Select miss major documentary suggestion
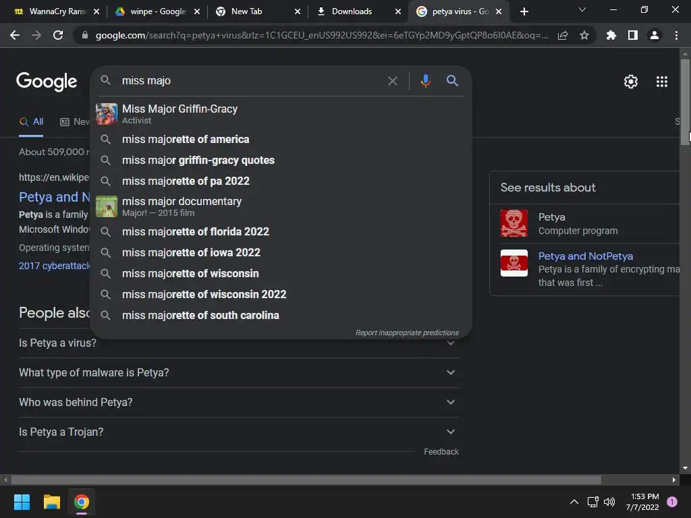The height and width of the screenshot is (518, 691). (x=281, y=206)
